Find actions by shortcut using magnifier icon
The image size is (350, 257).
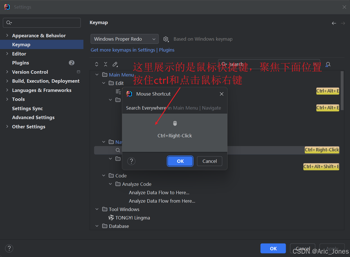tap(328, 64)
